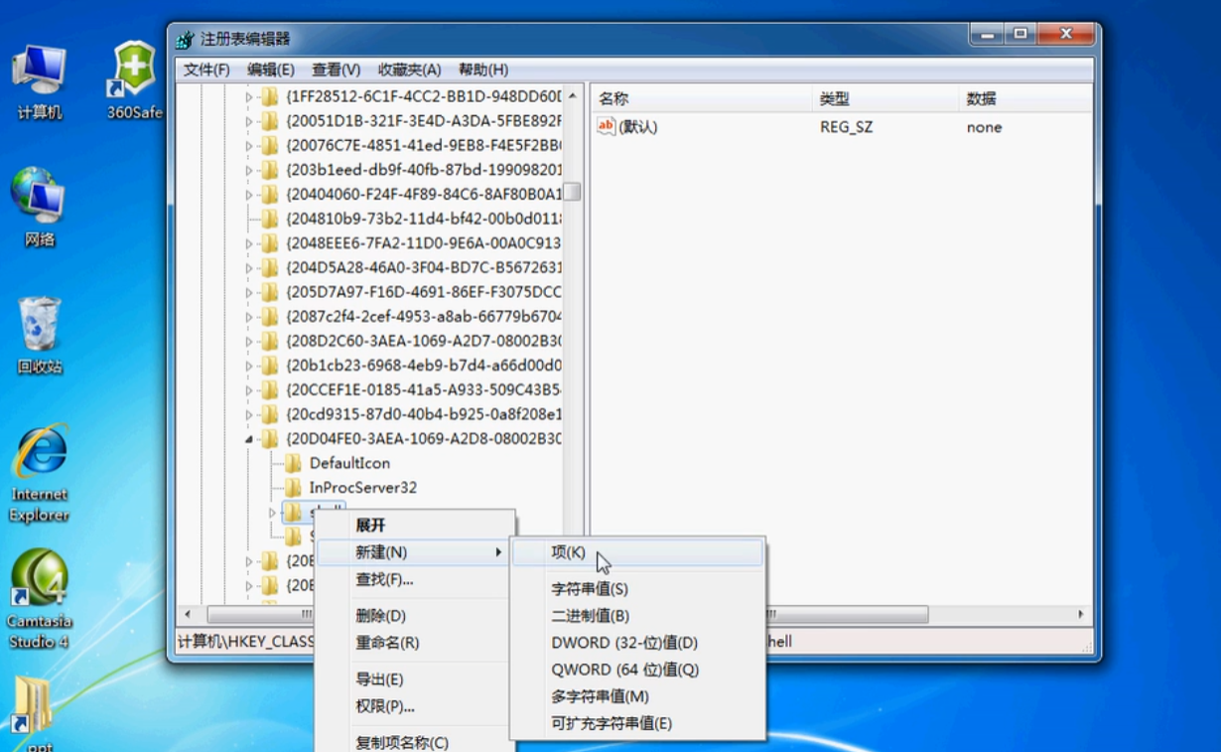Expand the {205D7A97-F16D-4691 key
The width and height of the screenshot is (1221, 752).
[249, 292]
